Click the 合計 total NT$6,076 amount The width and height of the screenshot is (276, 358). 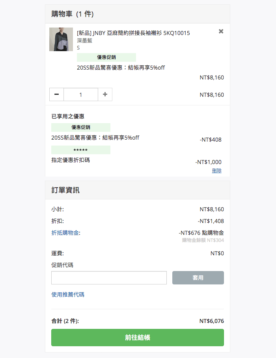pyautogui.click(x=212, y=321)
